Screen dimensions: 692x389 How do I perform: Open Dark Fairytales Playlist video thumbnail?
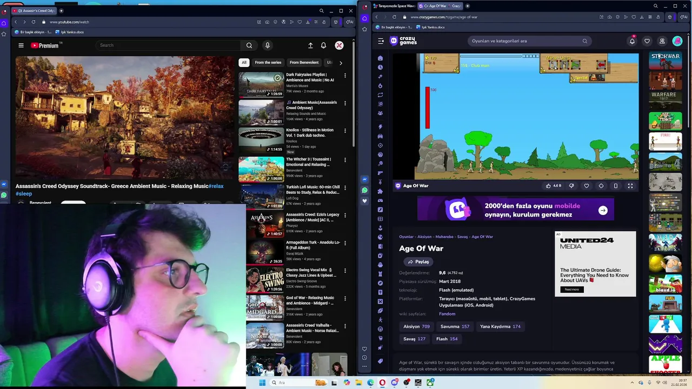(x=261, y=85)
